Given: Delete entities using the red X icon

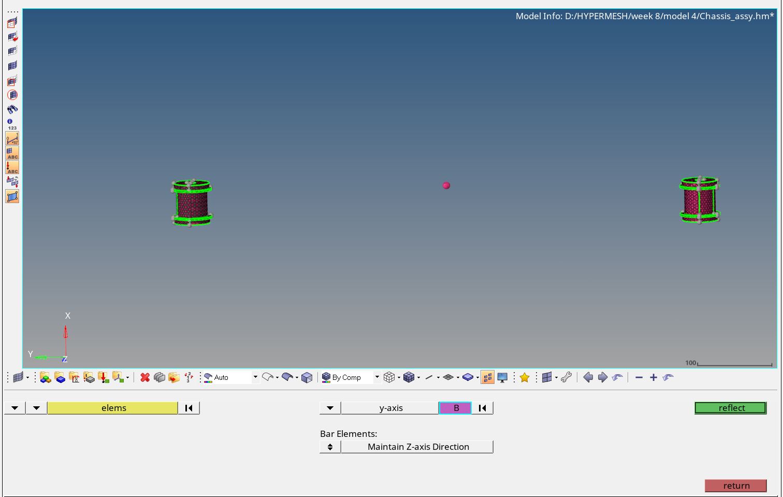Looking at the screenshot, I should (145, 377).
